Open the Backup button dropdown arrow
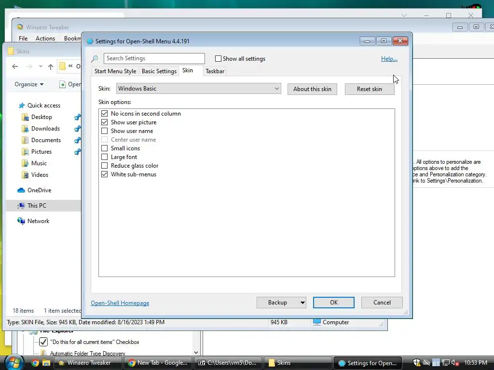The image size is (494, 370). 302,303
